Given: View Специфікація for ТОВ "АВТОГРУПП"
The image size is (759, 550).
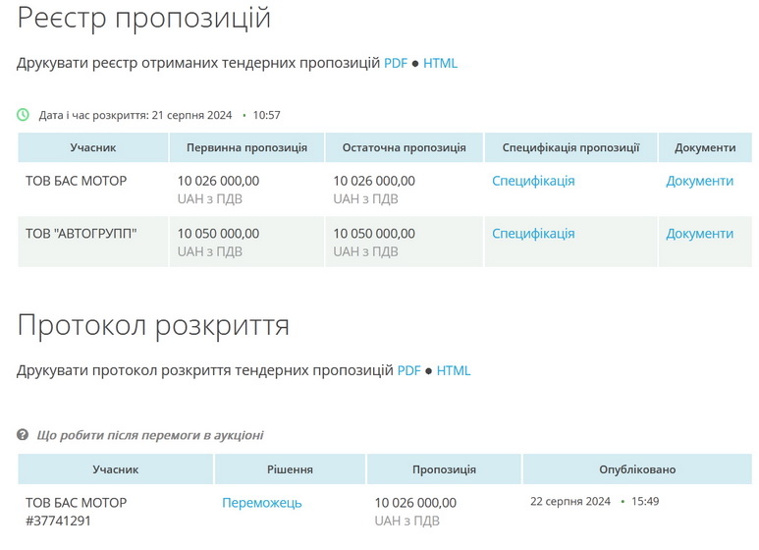Looking at the screenshot, I should [533, 234].
